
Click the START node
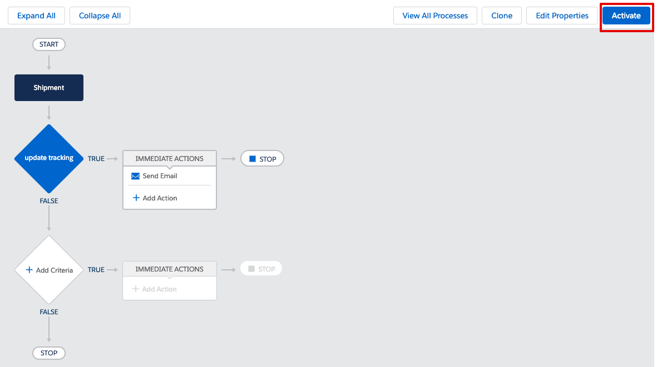pos(49,44)
